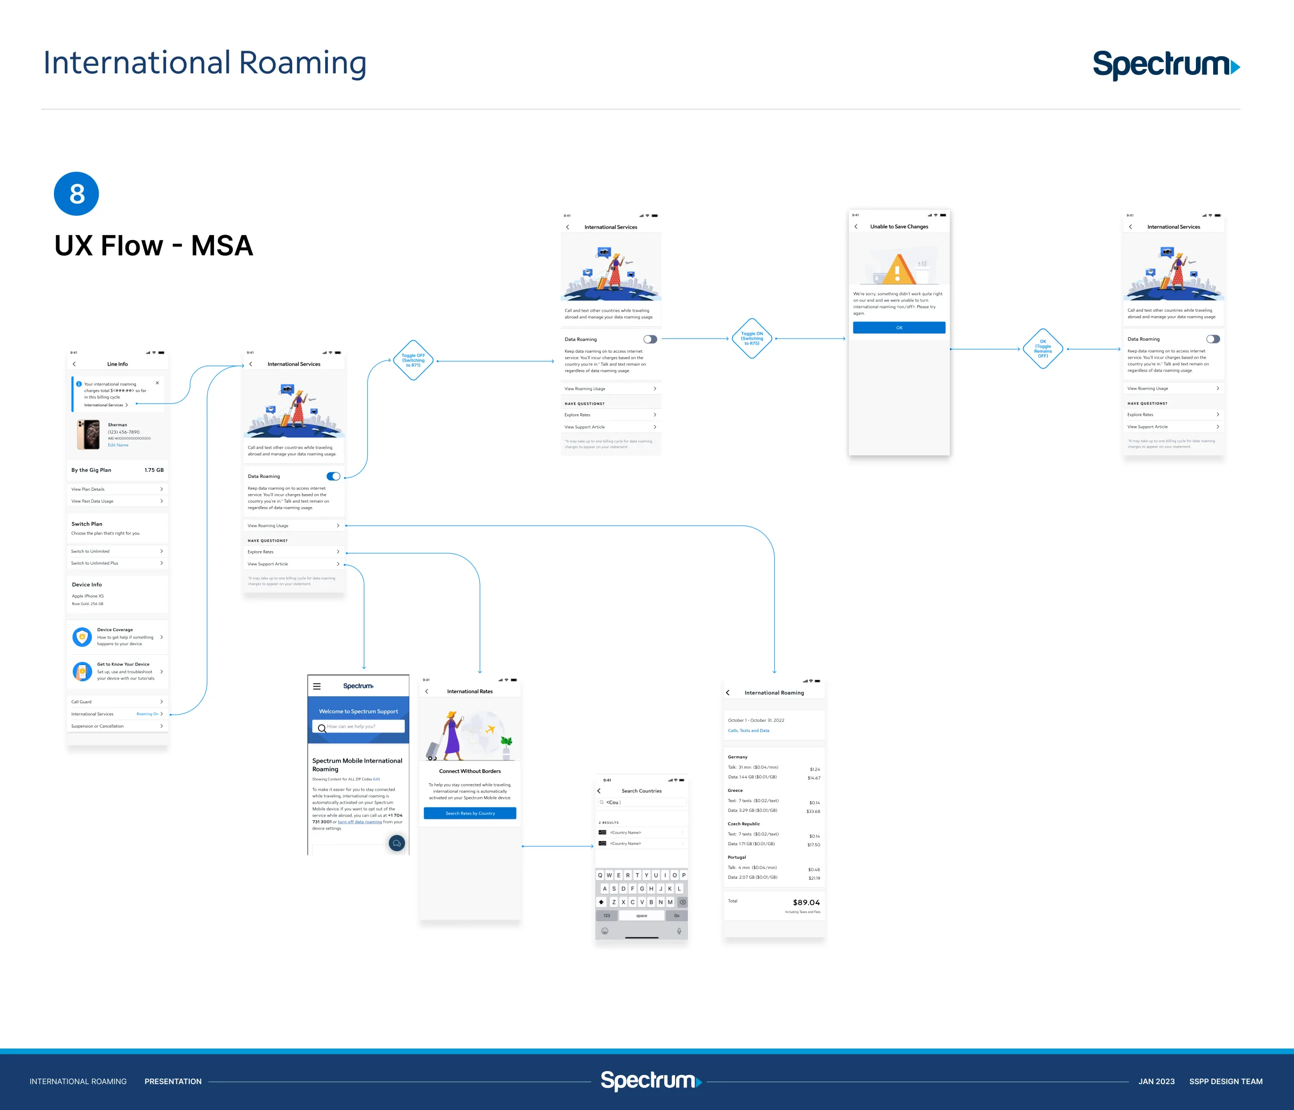This screenshot has height=1110, width=1294.
Task: Click the Get to Know Your Device icon
Action: tap(82, 671)
